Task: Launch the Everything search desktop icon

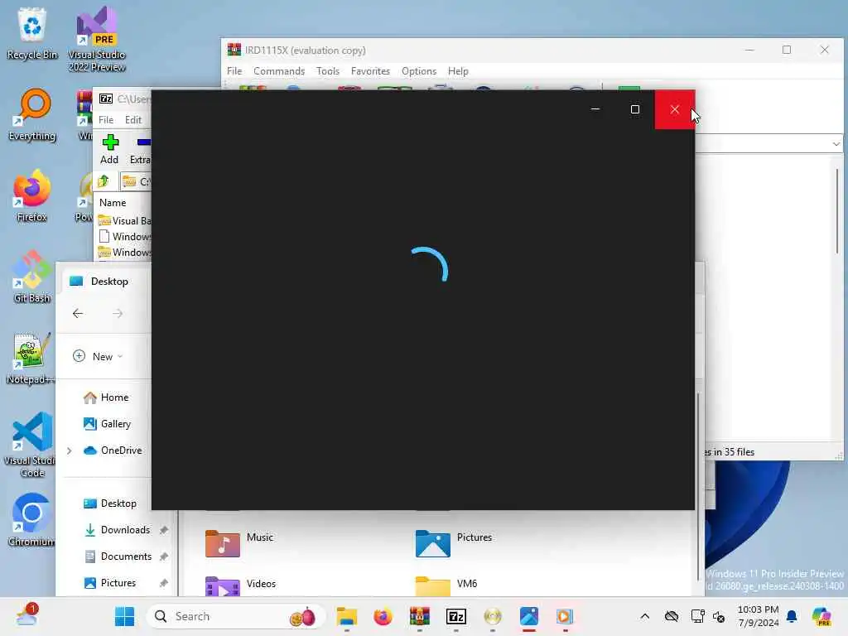Action: [32, 114]
